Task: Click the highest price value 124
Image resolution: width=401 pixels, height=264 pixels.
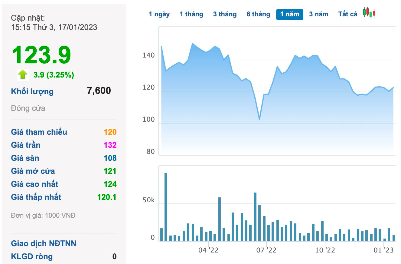Action: pos(110,184)
